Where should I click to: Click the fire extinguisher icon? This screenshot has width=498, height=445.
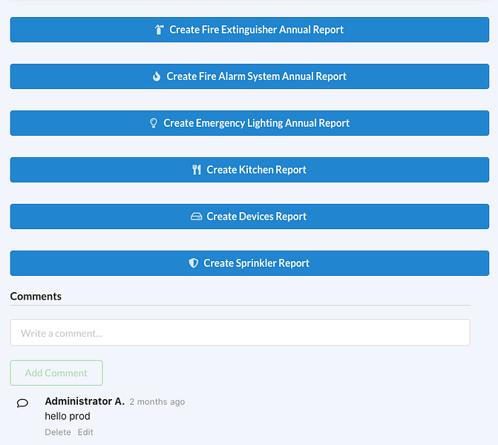159,30
